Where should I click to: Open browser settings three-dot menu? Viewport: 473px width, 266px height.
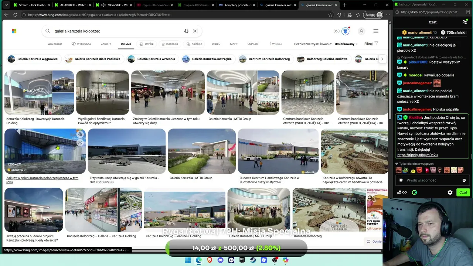(388, 15)
